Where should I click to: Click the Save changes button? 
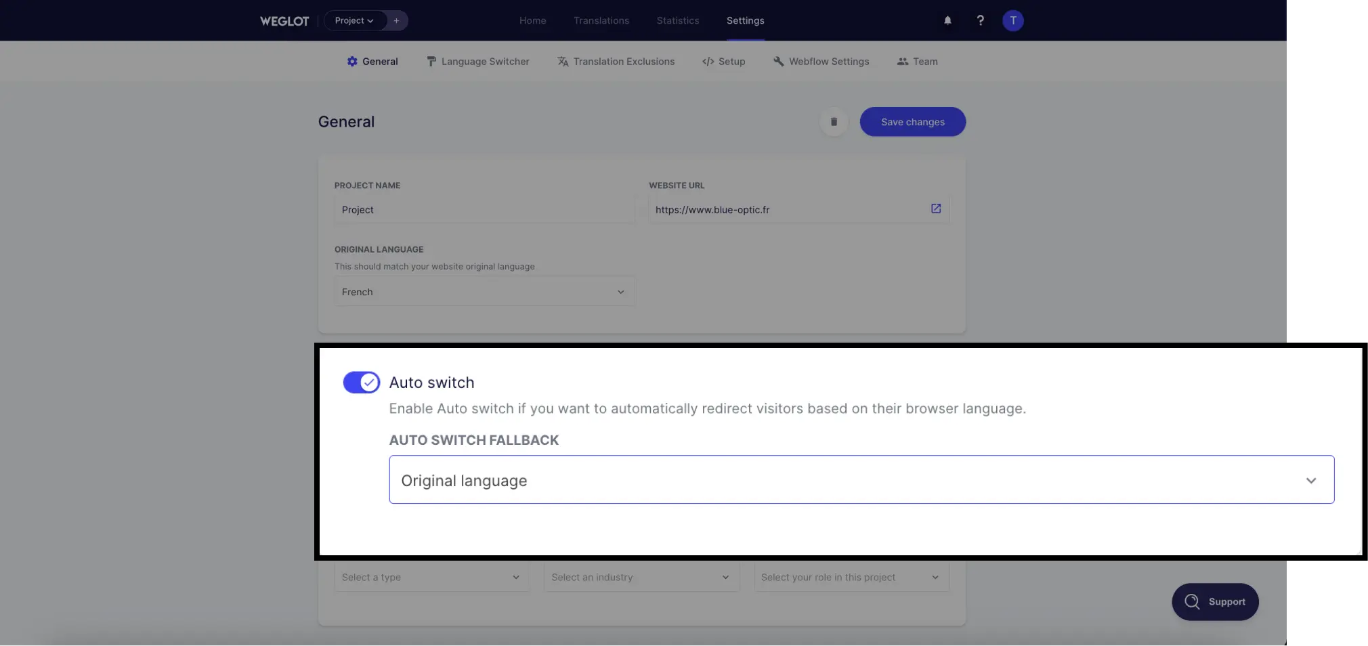913,122
